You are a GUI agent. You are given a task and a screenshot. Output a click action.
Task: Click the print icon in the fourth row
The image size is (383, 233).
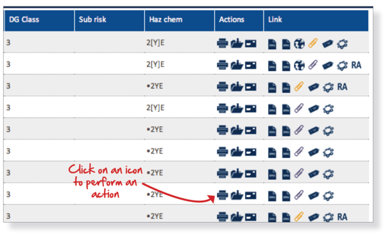(x=222, y=108)
